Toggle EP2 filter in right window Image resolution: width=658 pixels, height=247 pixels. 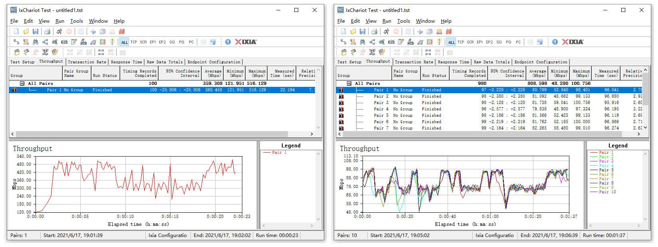tap(490, 42)
